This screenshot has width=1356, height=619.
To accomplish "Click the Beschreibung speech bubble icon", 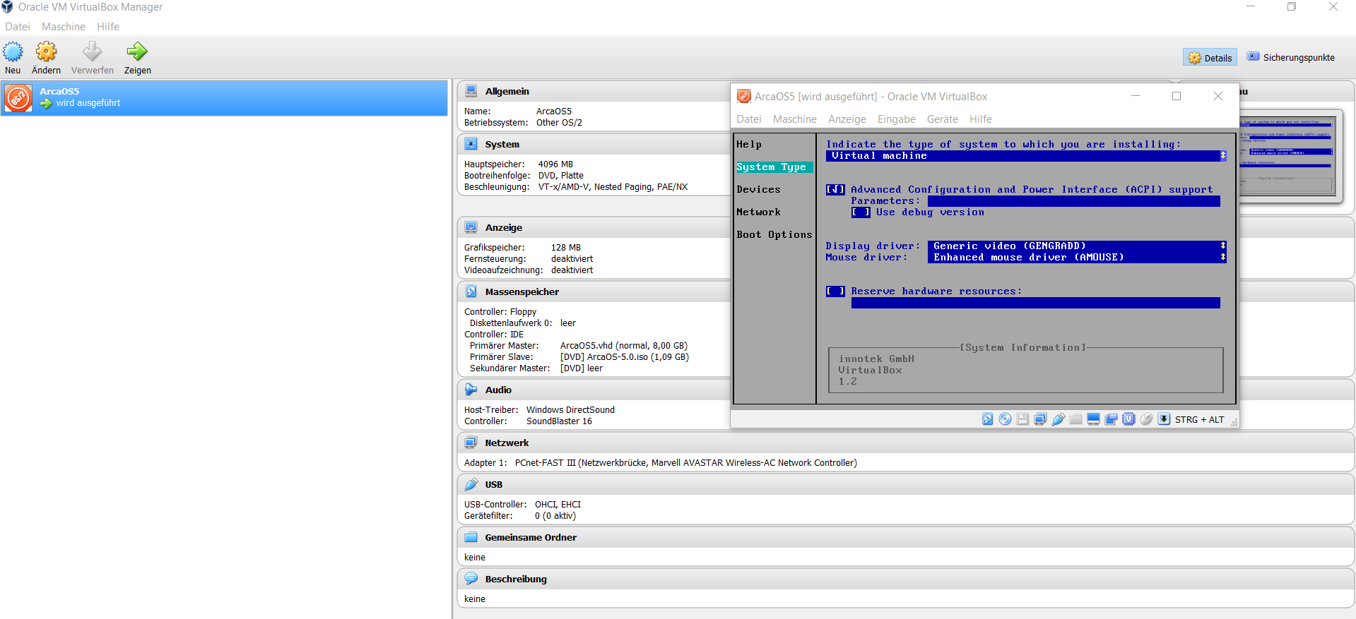I will (x=471, y=579).
